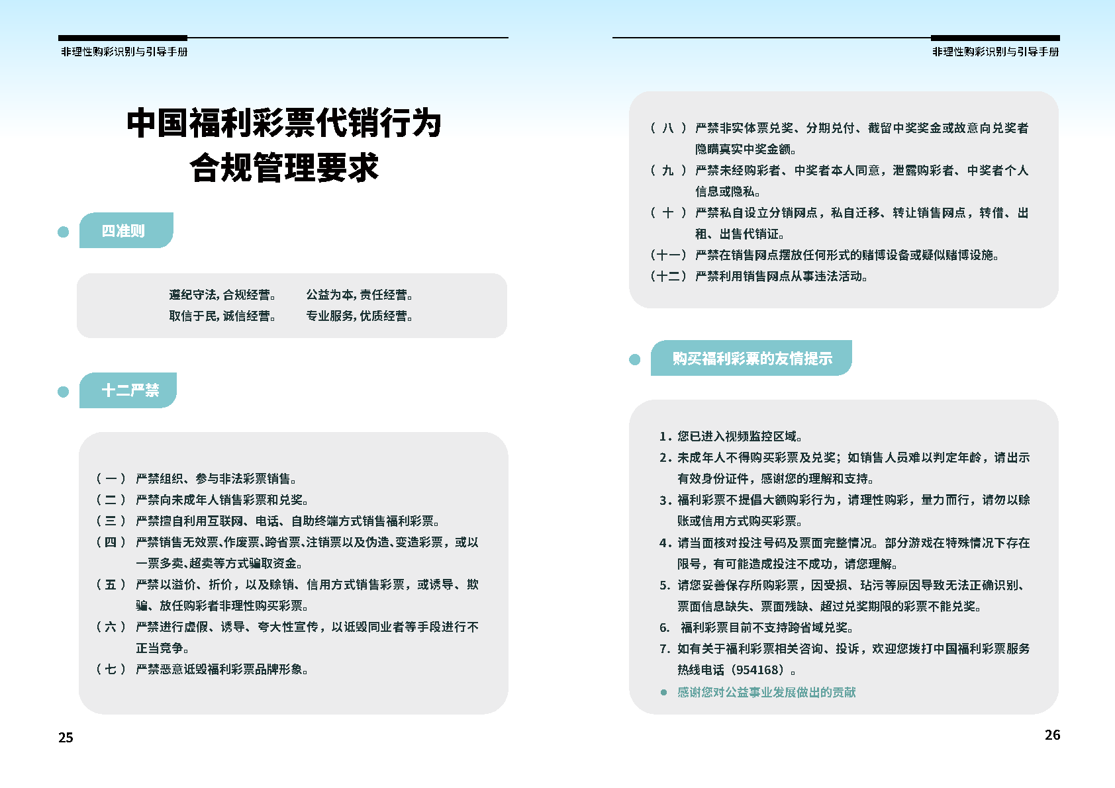
Task: Click tip 1 您已进入视频监控区域
Action: tap(731, 436)
